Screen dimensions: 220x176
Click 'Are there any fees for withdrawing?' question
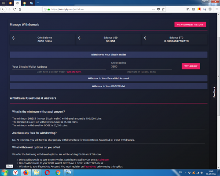pyautogui.click(x=34, y=133)
